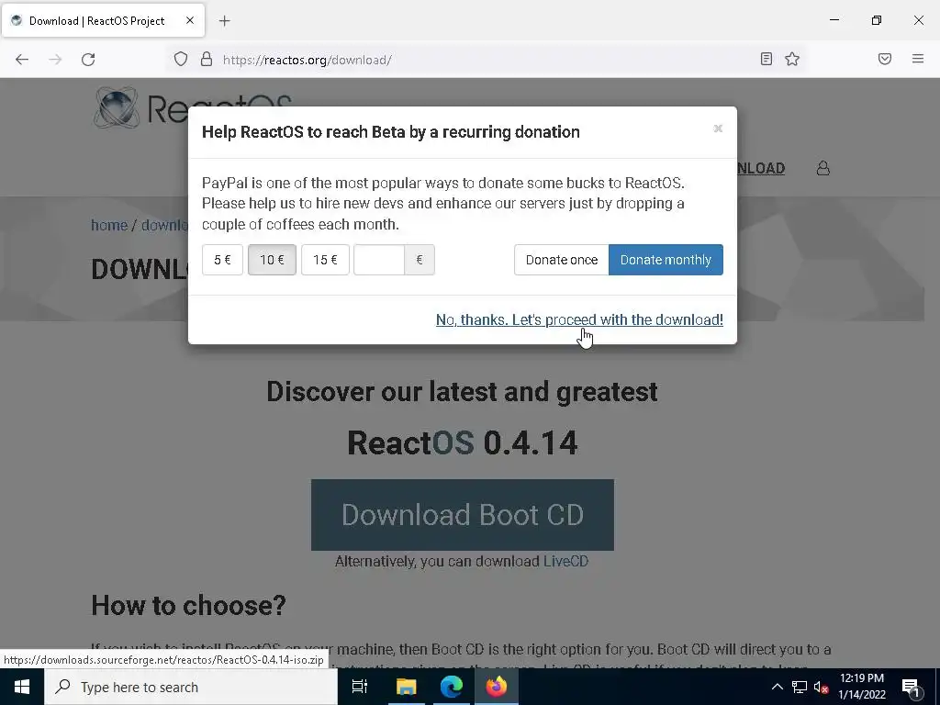Open the Windows Start menu

(22, 687)
